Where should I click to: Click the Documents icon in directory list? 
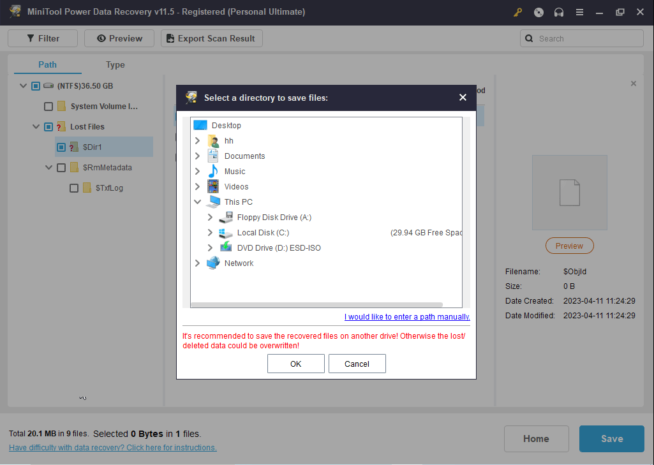coord(213,156)
